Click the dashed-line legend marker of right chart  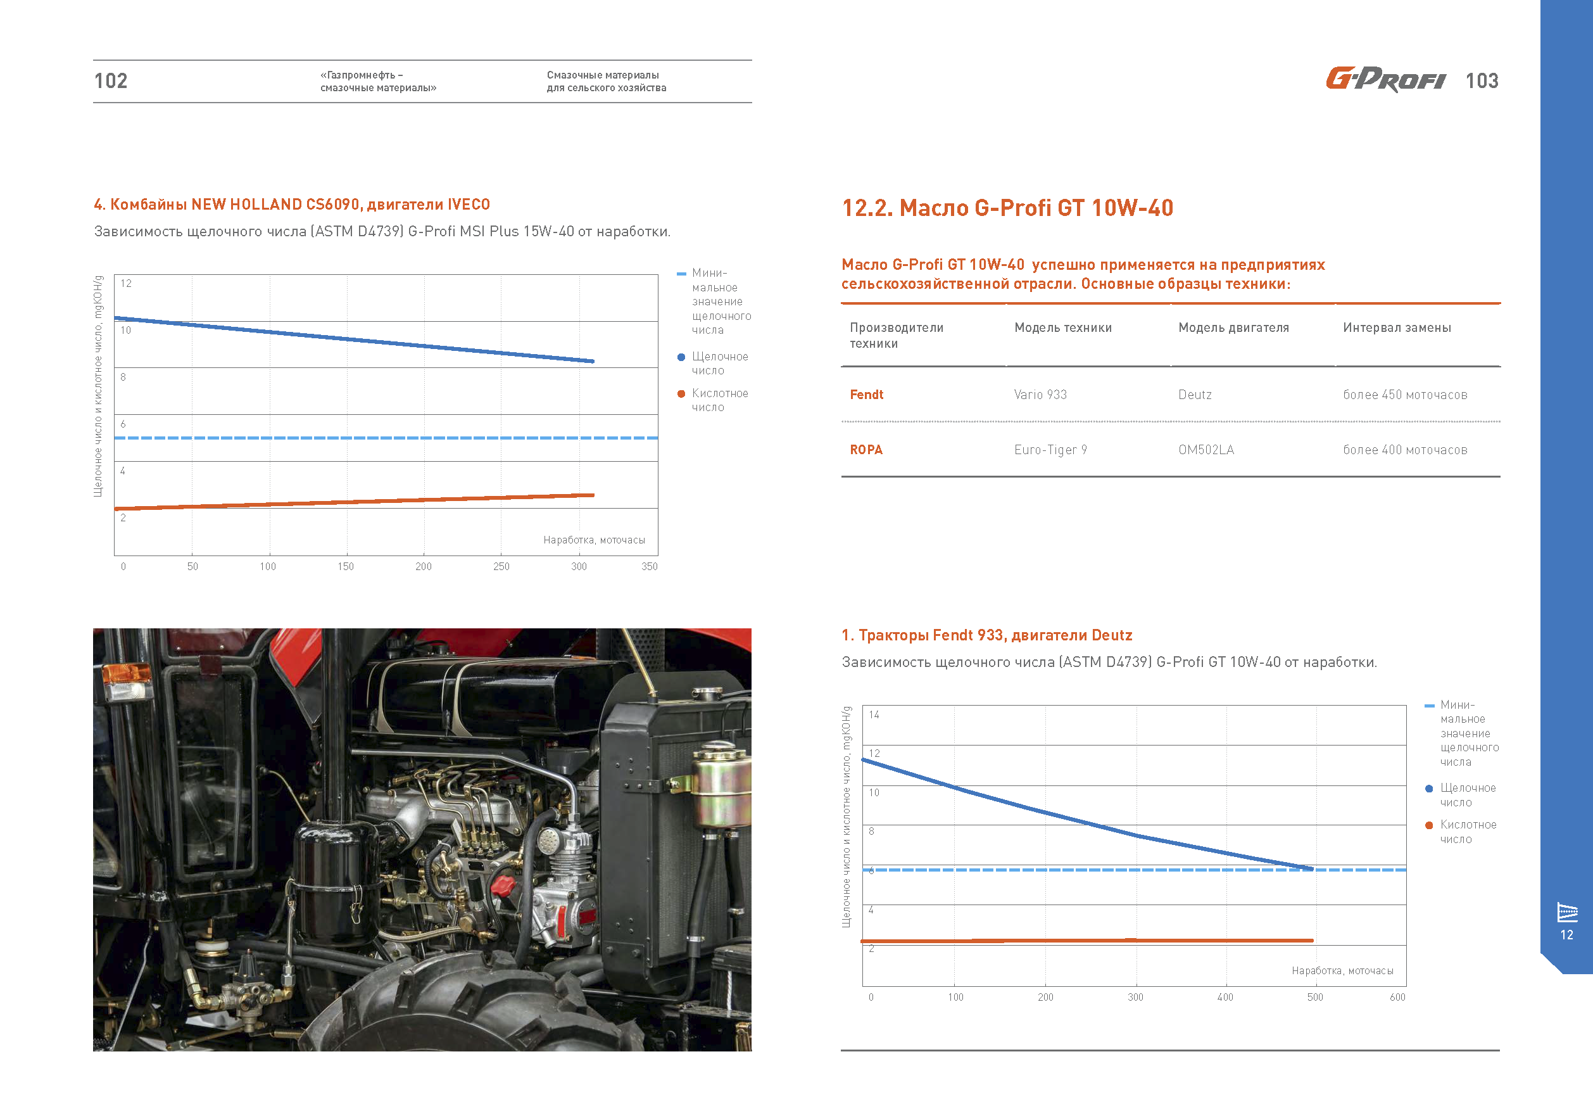1429,706
